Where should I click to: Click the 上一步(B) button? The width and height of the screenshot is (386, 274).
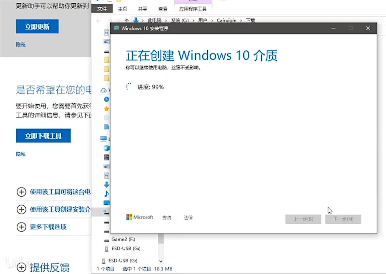click(x=303, y=219)
